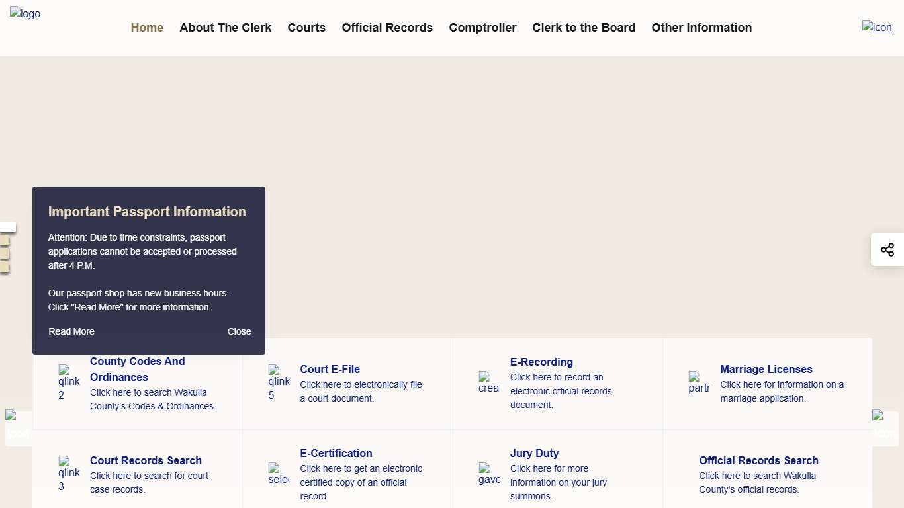This screenshot has width=904, height=508.
Task: Click the E-Certification tile icon
Action: tap(279, 474)
